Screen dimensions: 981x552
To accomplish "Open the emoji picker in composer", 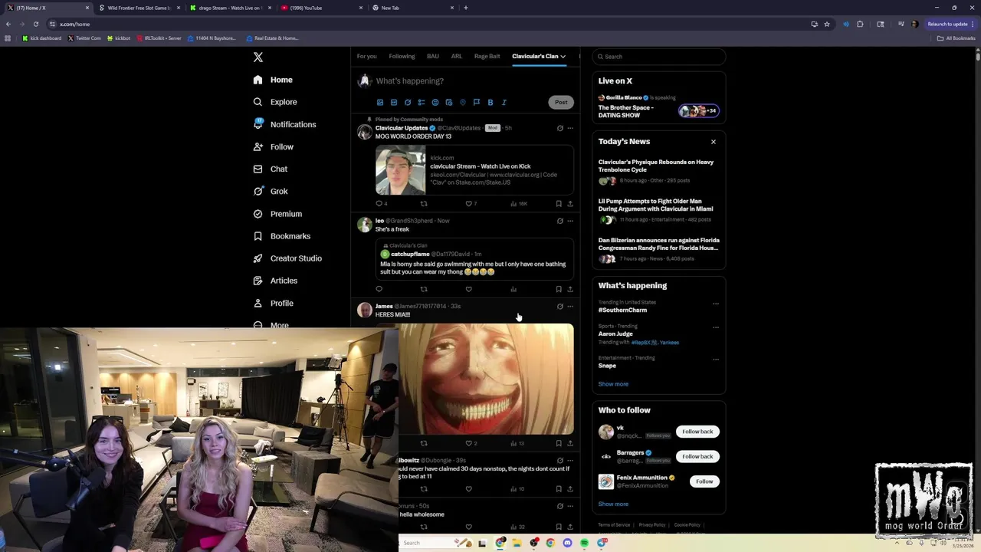I will tap(435, 102).
